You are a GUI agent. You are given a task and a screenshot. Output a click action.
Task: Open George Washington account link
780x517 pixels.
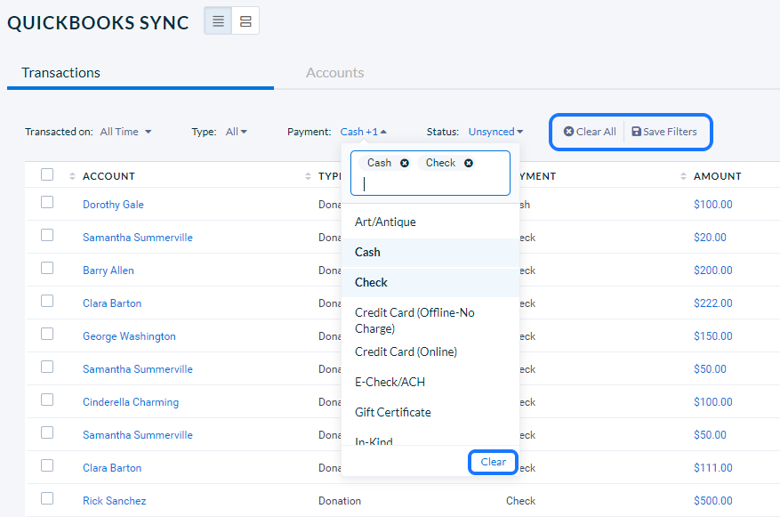point(129,336)
